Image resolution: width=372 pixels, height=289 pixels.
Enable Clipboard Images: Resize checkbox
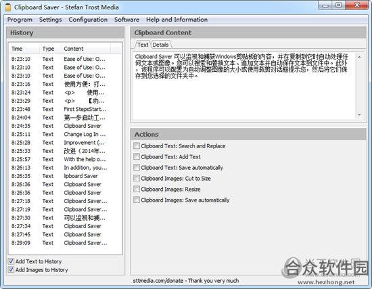click(x=137, y=189)
